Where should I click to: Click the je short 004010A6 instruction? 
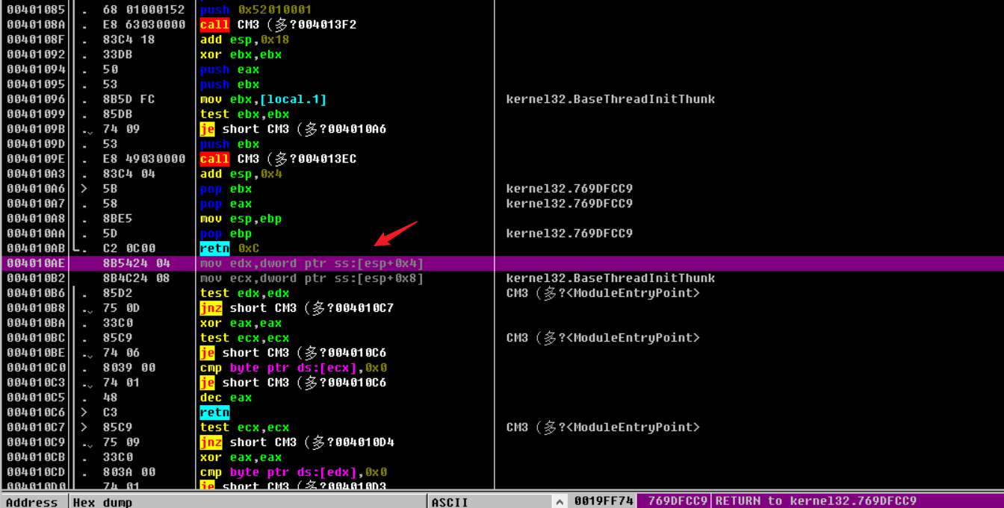[x=282, y=129]
